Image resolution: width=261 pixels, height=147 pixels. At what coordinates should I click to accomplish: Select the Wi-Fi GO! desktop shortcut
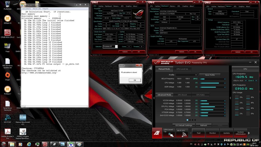[x=8, y=119]
